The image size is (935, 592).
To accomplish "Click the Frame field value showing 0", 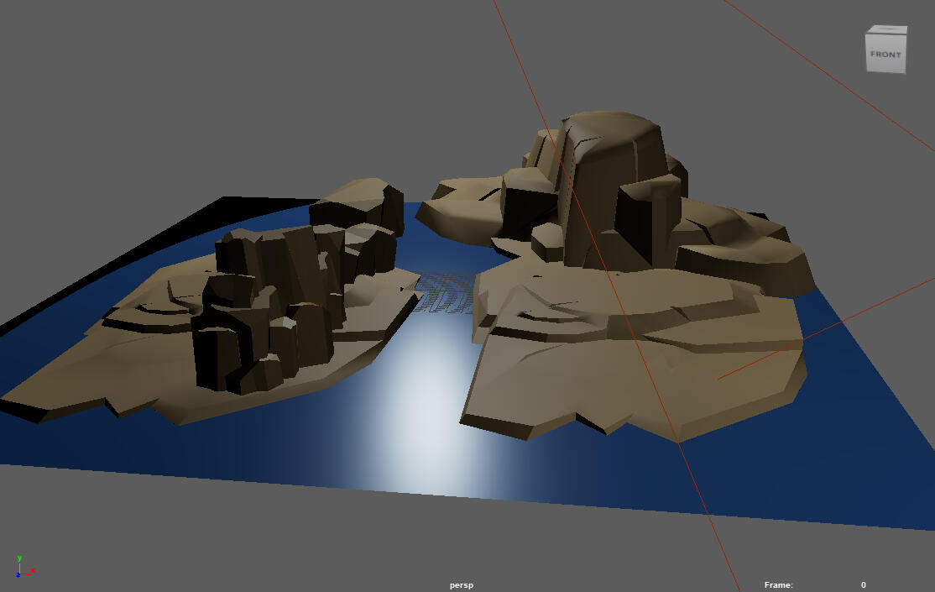I will pyautogui.click(x=862, y=584).
